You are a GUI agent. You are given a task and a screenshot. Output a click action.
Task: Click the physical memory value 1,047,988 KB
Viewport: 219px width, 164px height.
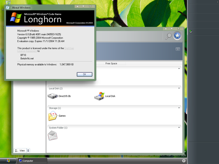[x=67, y=65]
